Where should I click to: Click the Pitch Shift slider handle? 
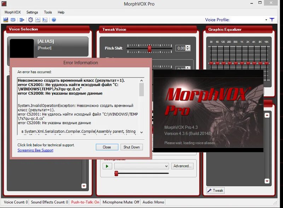(149, 48)
